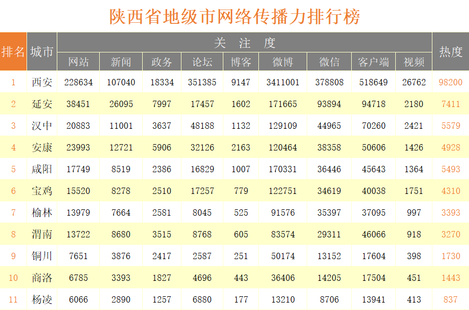The height and width of the screenshot is (310, 469).
Task: Select 西安's 网站 value 228634
Action: (79, 82)
